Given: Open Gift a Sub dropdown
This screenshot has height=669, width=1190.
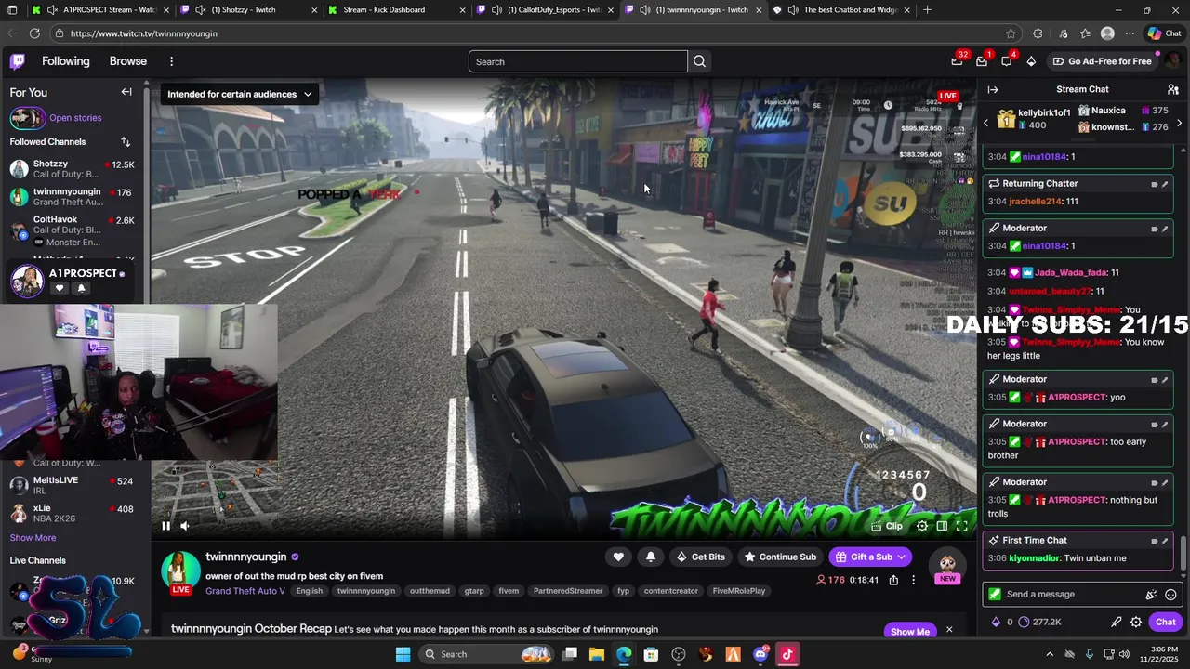Looking at the screenshot, I should point(871,557).
